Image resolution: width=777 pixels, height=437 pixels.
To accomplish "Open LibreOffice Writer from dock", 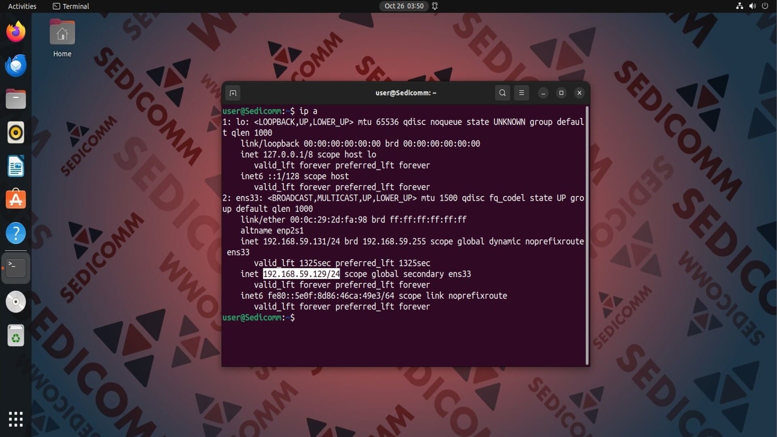I will click(16, 166).
